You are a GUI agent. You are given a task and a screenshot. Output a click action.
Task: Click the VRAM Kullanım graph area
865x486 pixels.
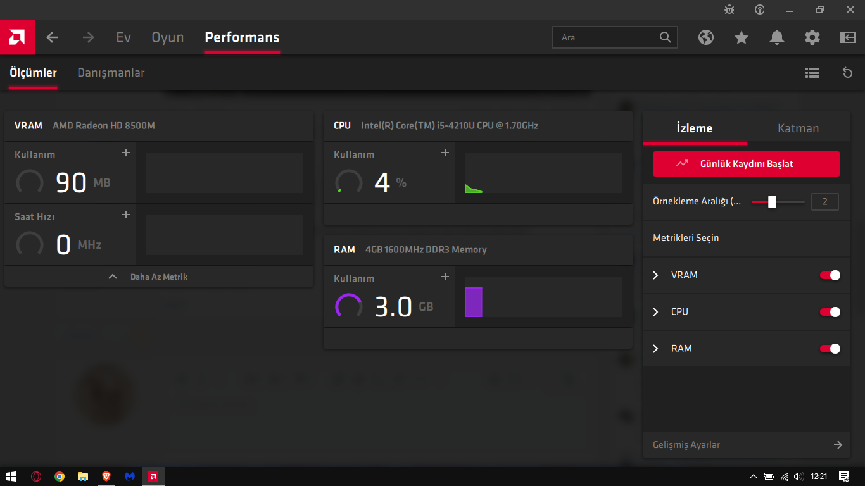click(x=225, y=173)
